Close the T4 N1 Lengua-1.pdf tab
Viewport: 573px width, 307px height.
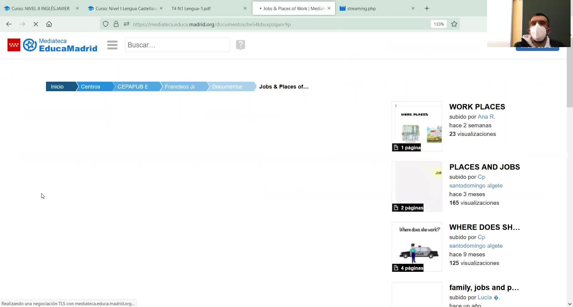(245, 8)
